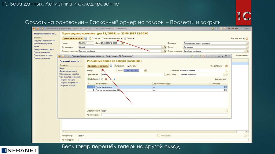Click ellipsis button of Статус Согласован field
Image resolution: width=275 pixels, height=154 pixels.
247,47
